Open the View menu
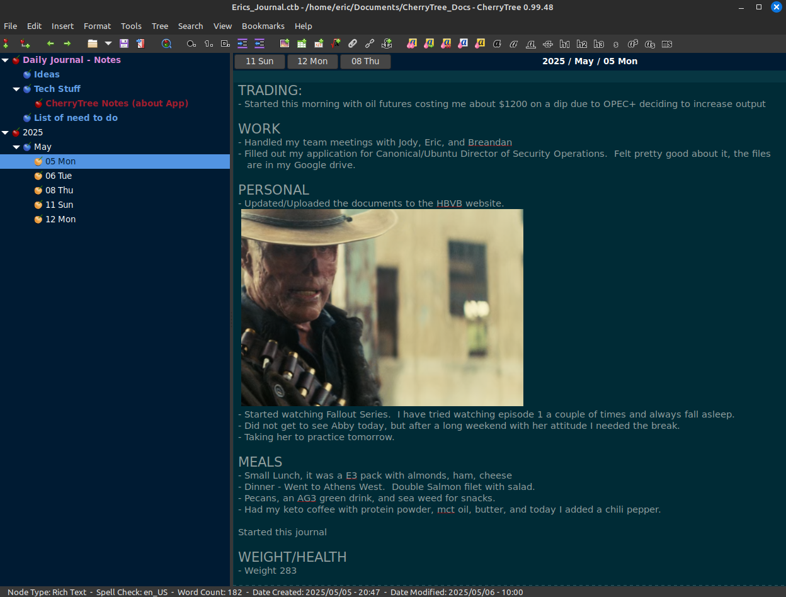786x597 pixels. point(222,26)
